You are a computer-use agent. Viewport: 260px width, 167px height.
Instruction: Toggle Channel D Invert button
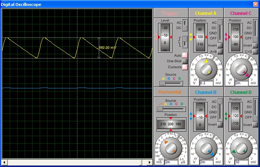point(256,125)
